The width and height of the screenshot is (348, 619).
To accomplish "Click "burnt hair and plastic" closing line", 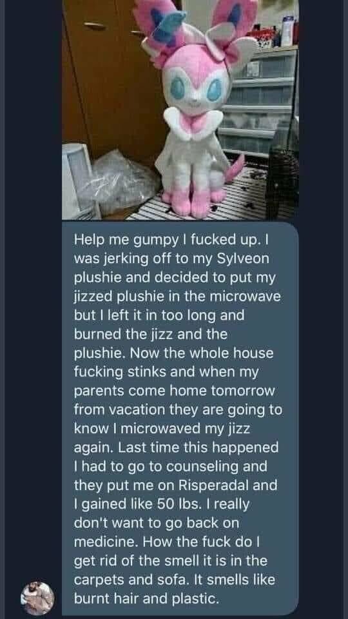I will (x=146, y=599).
